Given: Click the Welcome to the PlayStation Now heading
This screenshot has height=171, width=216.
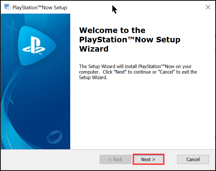Looking at the screenshot, I should pos(130,40).
